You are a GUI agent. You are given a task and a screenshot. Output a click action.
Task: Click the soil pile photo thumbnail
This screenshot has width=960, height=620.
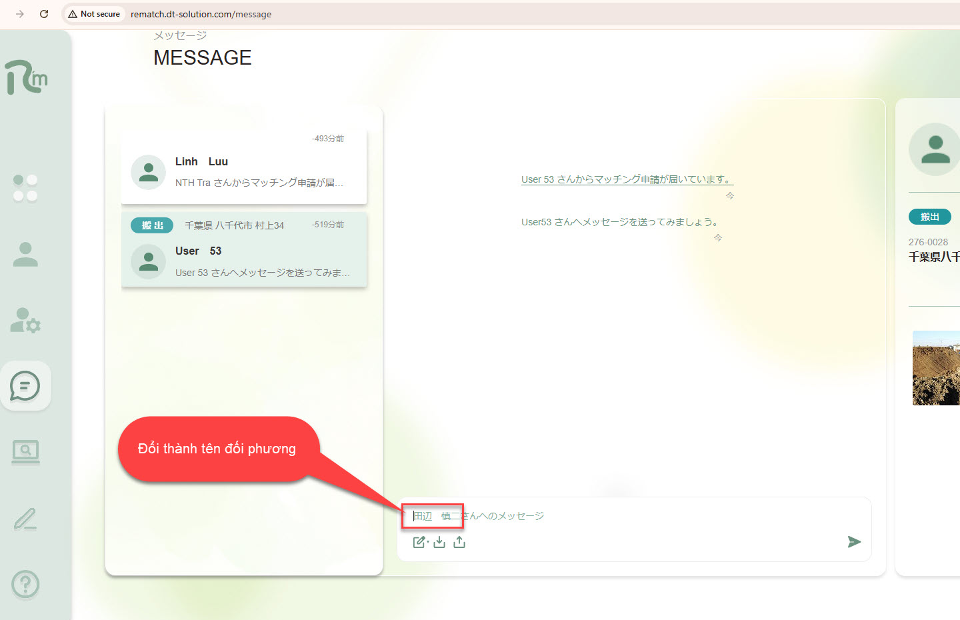tap(936, 368)
